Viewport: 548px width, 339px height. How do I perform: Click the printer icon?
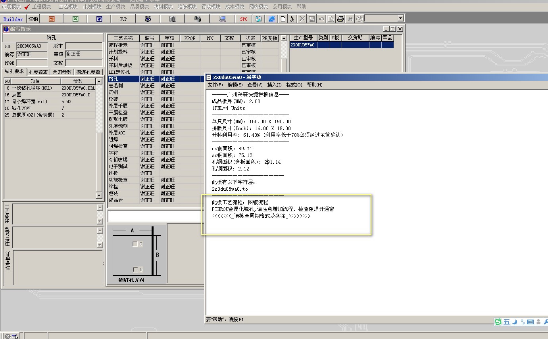pos(340,19)
